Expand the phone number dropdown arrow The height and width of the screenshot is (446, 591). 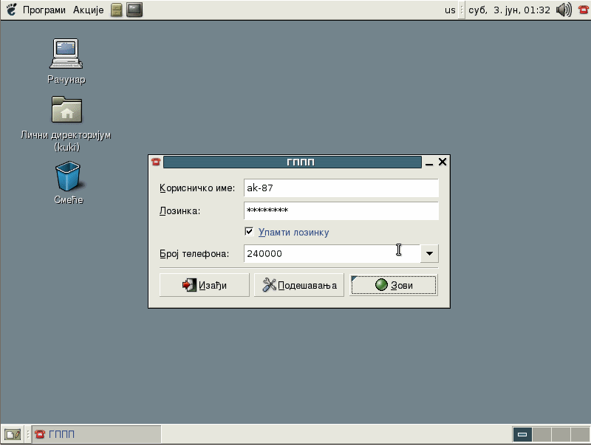point(429,253)
